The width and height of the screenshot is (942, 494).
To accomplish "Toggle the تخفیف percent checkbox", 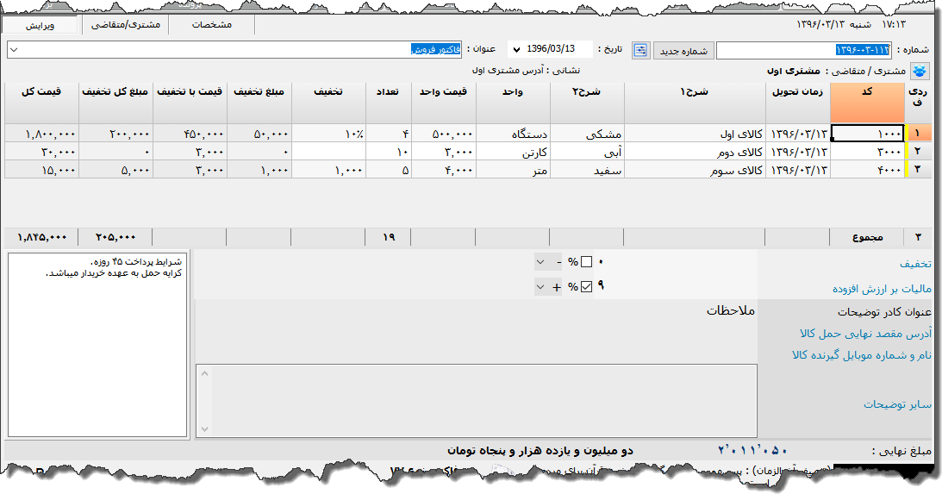I will click(586, 262).
